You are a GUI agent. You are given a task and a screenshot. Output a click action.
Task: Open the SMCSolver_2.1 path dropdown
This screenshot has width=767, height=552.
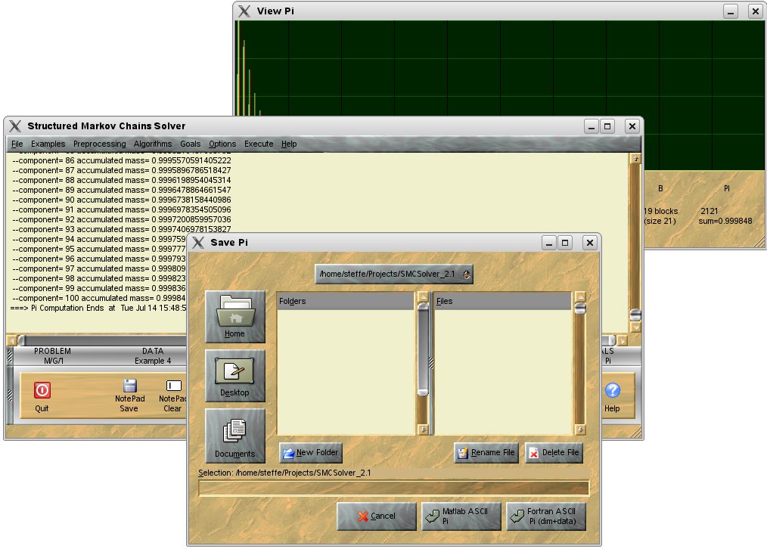467,274
